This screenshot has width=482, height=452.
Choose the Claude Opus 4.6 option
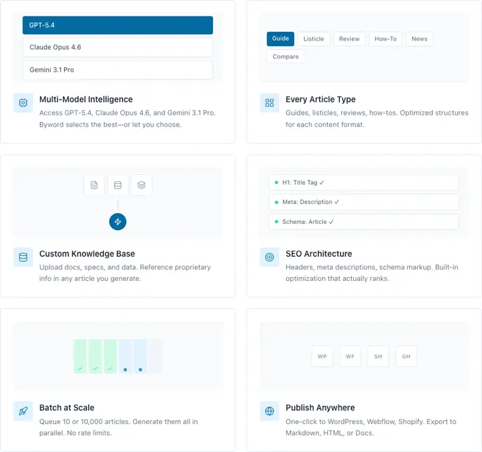tap(118, 48)
